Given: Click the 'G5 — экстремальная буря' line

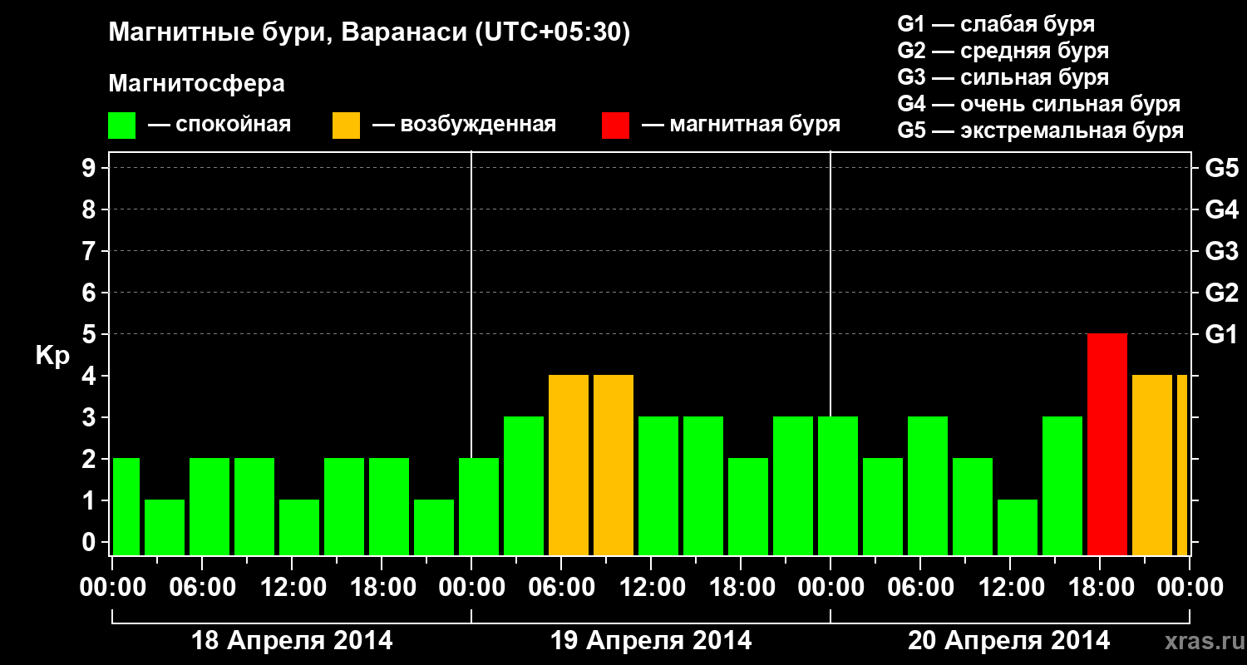Looking at the screenshot, I should 1040,131.
